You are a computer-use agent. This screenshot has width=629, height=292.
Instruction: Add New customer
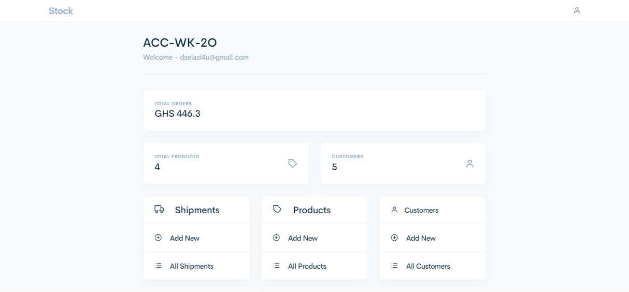(x=421, y=238)
